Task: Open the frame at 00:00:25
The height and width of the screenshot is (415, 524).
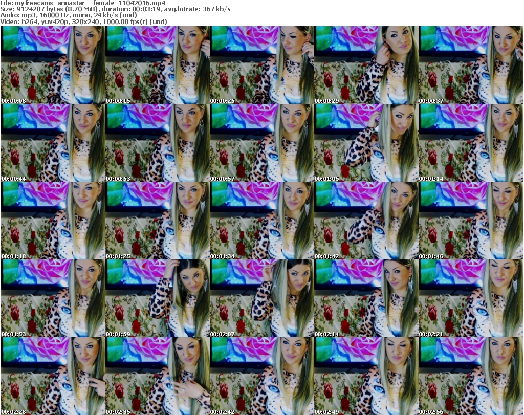Action: pyautogui.click(x=262, y=65)
